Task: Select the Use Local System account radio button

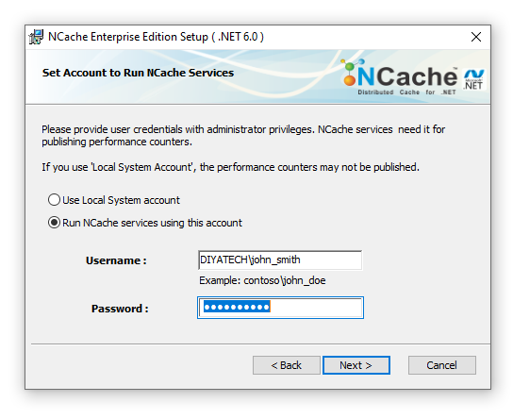Action: 54,200
